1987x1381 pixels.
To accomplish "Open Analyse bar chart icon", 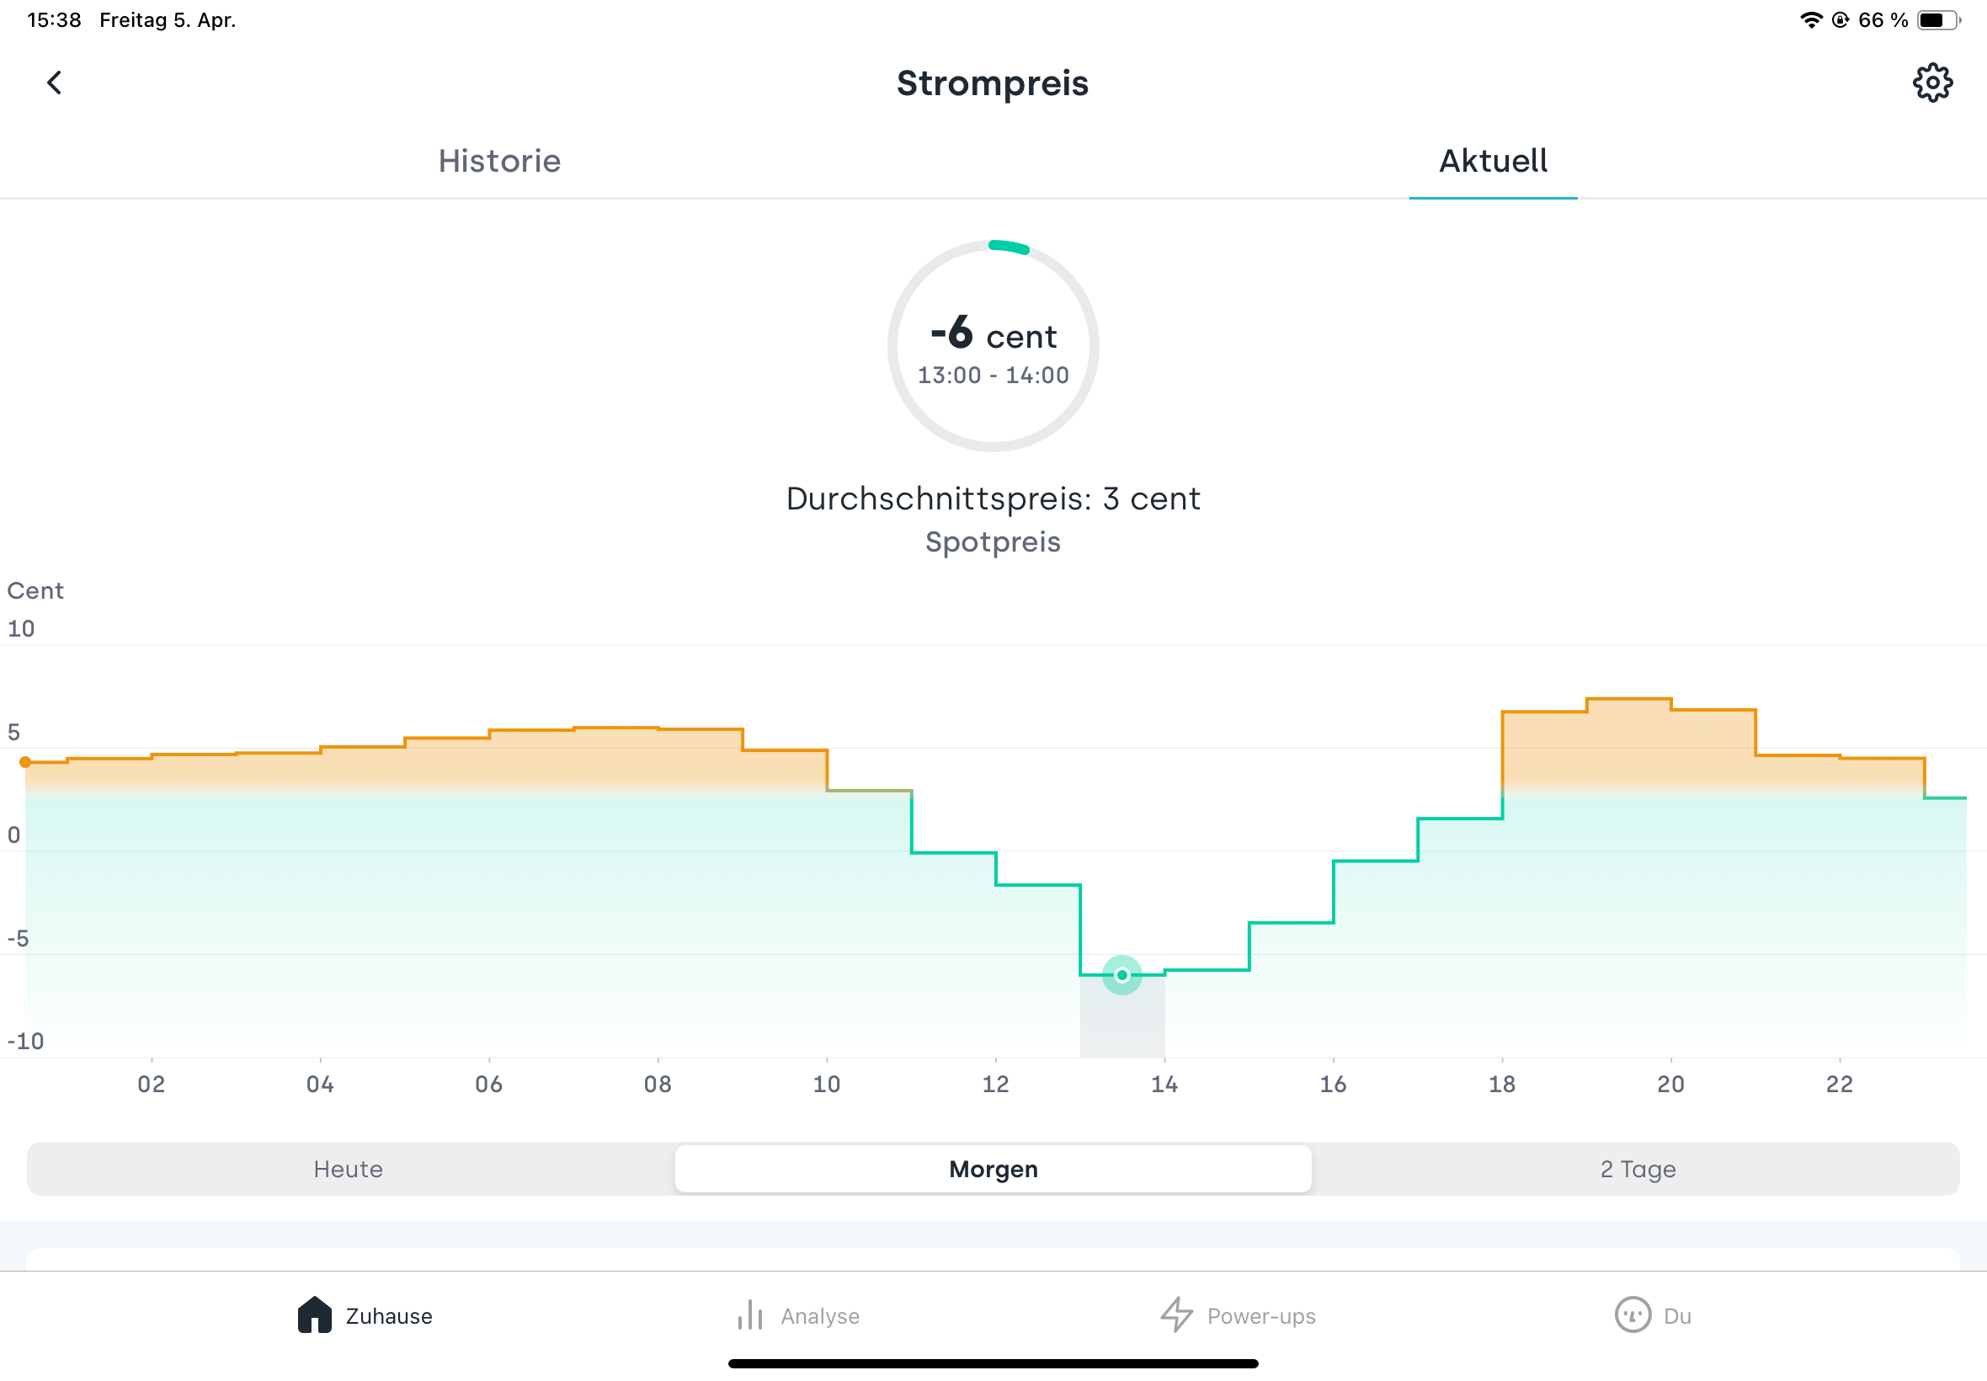I will click(x=750, y=1315).
